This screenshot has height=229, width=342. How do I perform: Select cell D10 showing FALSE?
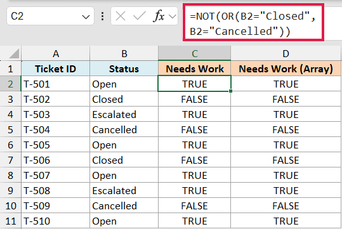286,206
